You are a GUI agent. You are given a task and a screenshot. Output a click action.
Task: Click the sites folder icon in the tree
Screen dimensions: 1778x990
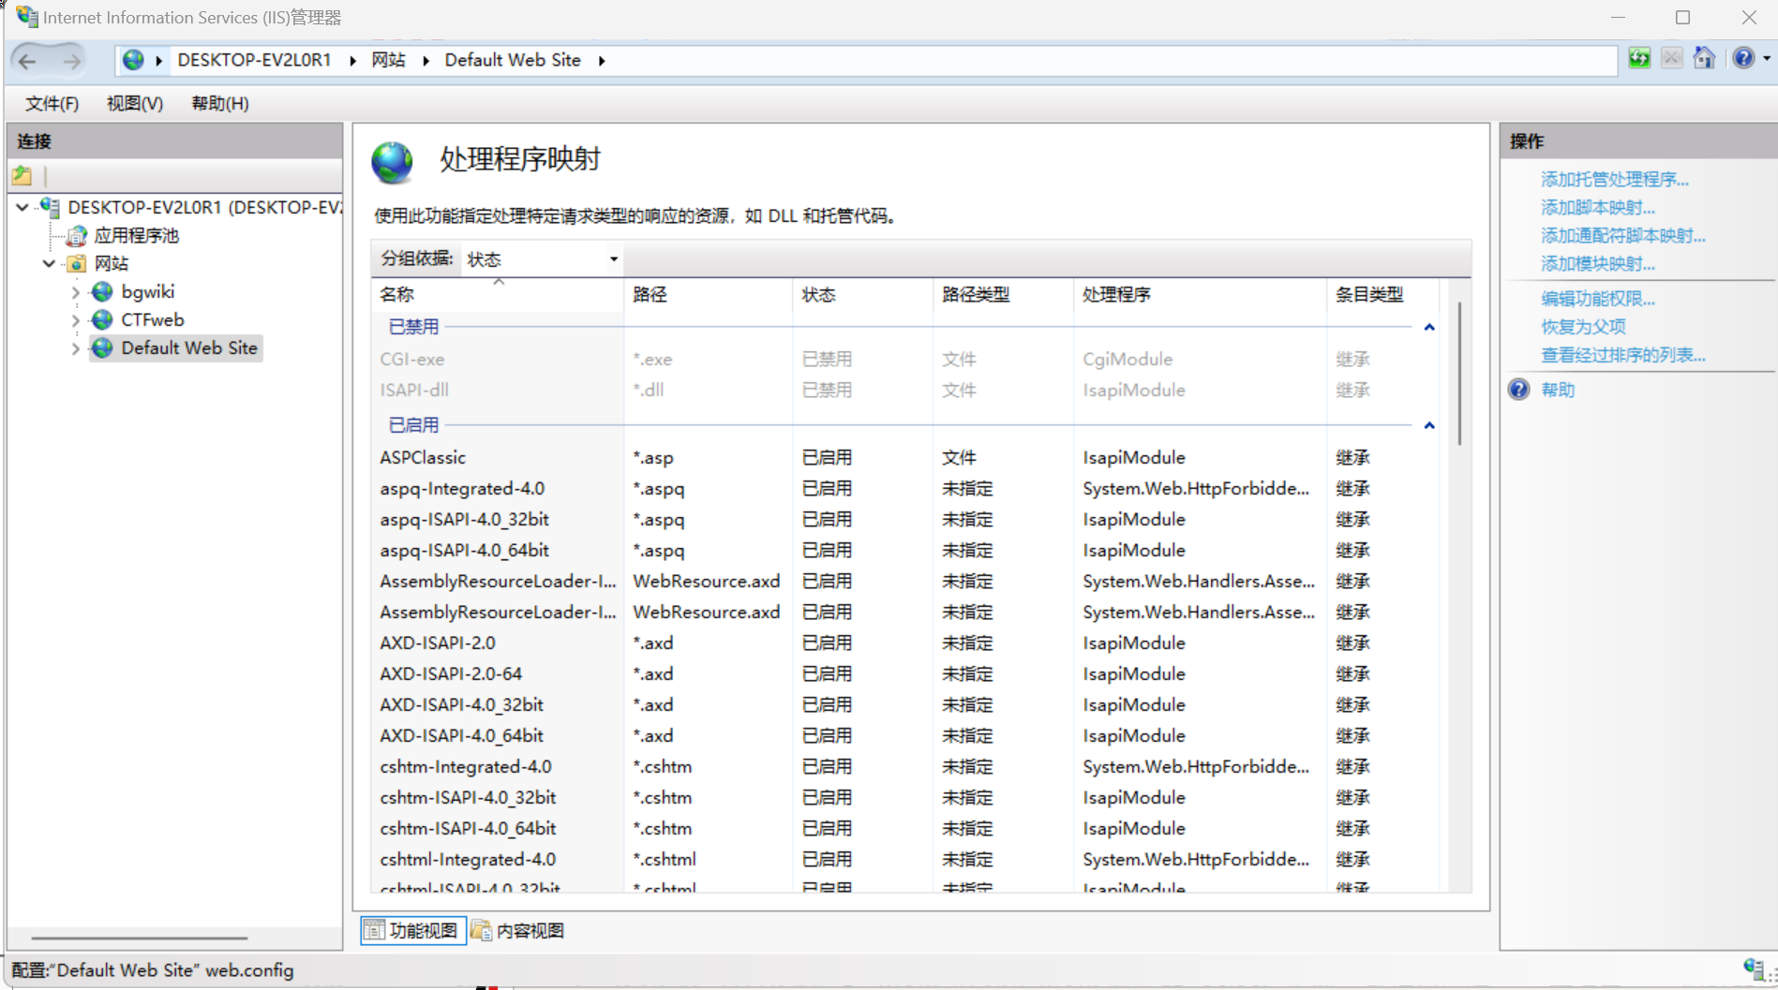click(77, 263)
